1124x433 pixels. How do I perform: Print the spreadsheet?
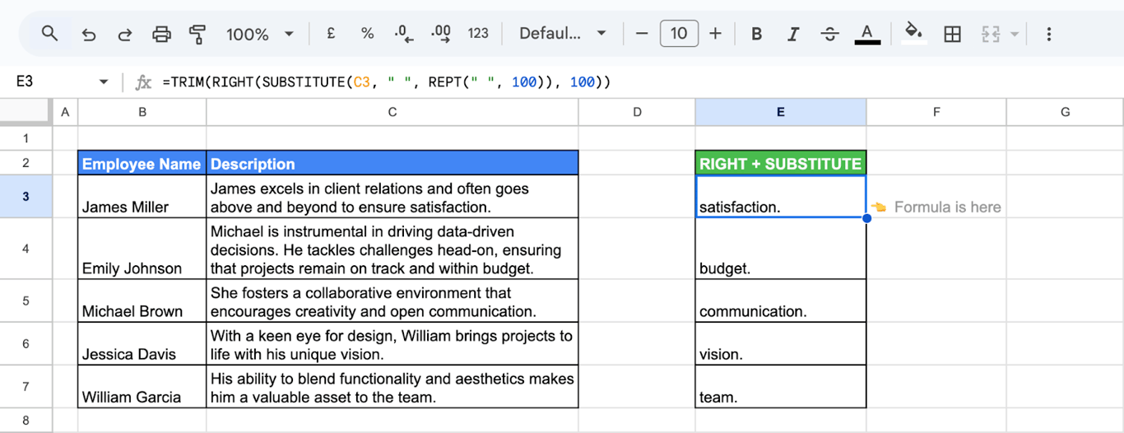point(162,34)
